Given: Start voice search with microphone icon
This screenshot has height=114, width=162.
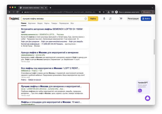Looking at the screenshot, I should point(104,19).
